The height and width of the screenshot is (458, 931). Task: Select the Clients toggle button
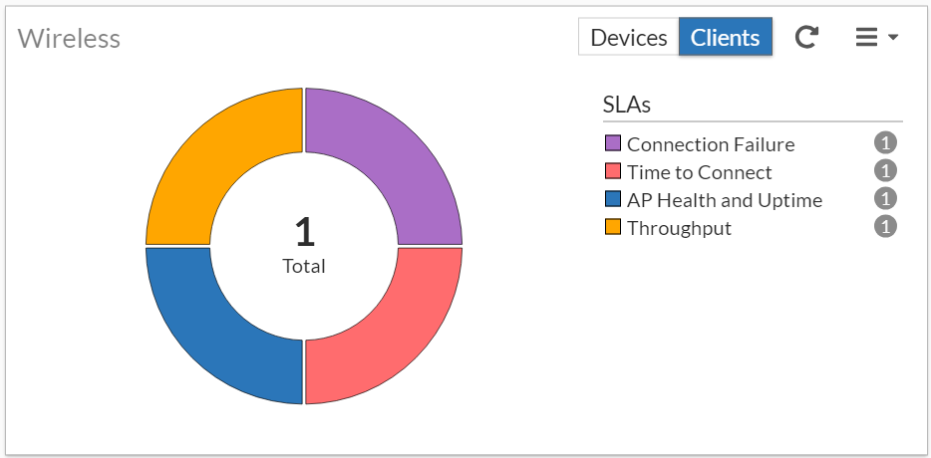point(725,38)
